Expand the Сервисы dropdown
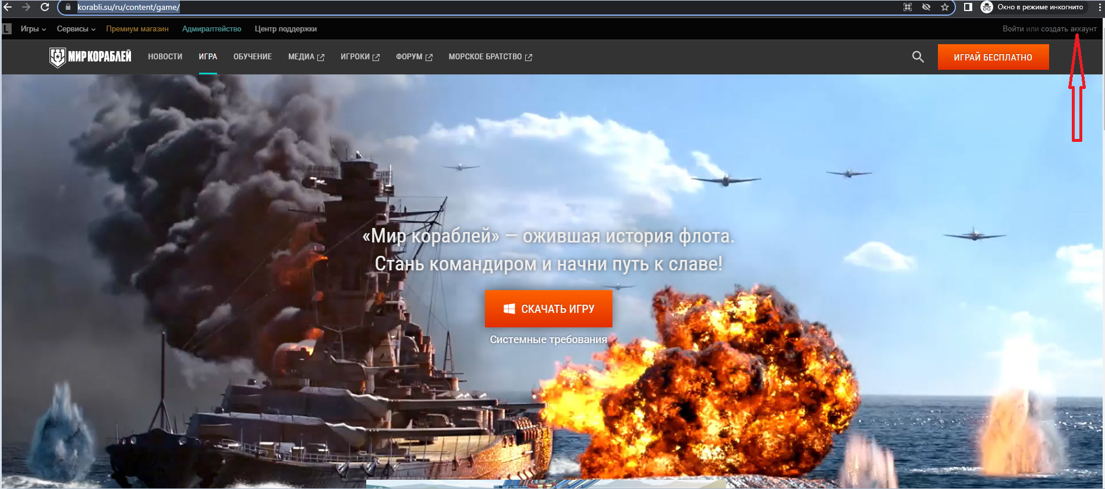Image resolution: width=1105 pixels, height=489 pixels. [x=76, y=29]
